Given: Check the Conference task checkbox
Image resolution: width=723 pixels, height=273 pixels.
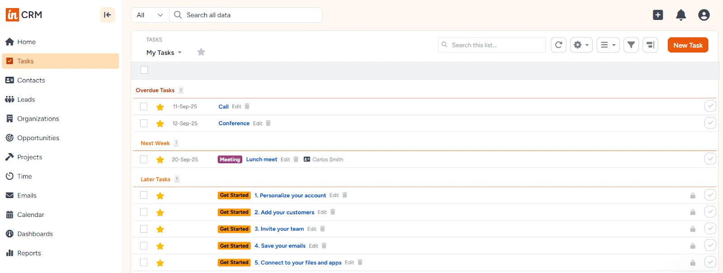Looking at the screenshot, I should coord(144,123).
